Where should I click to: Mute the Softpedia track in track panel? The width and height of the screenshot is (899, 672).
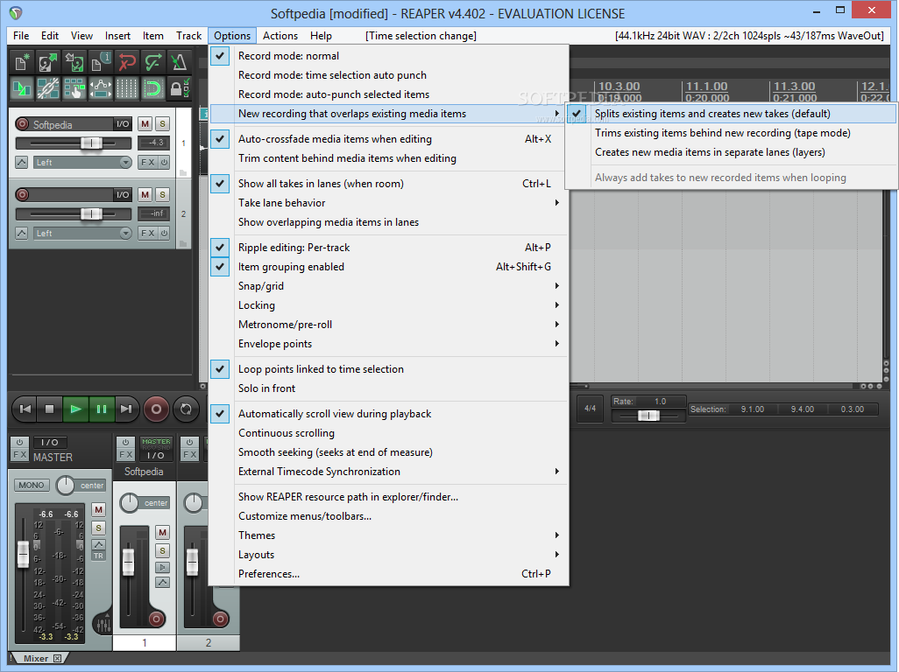(145, 123)
